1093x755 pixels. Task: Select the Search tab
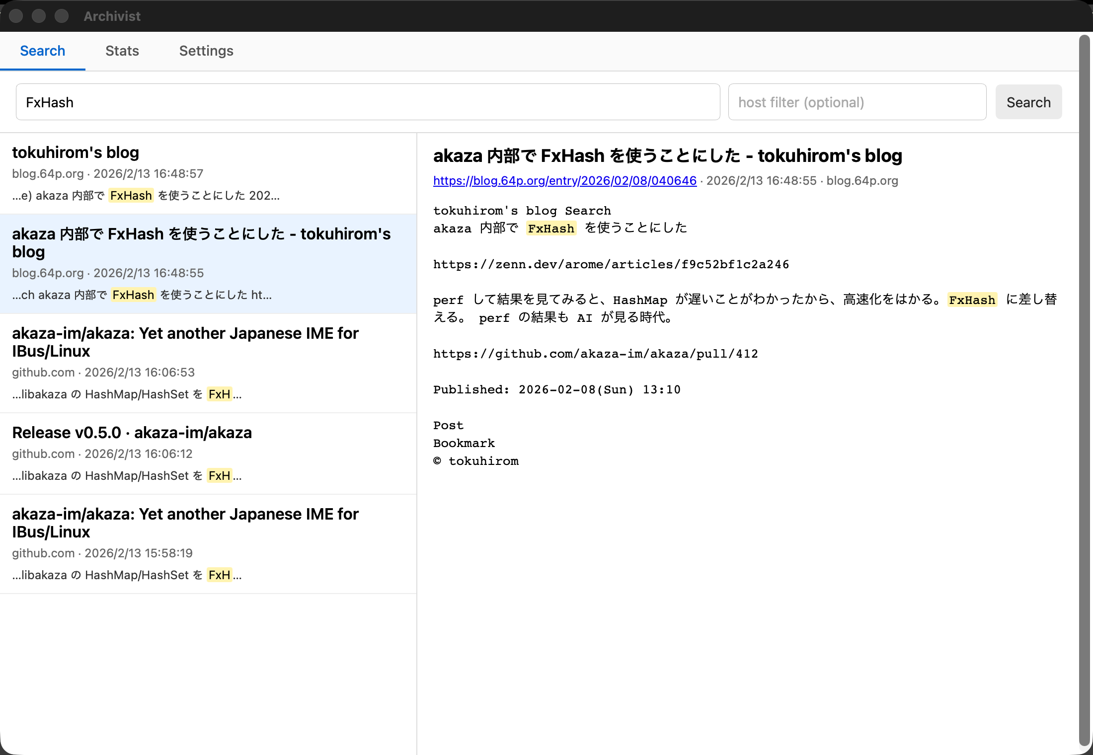point(42,51)
